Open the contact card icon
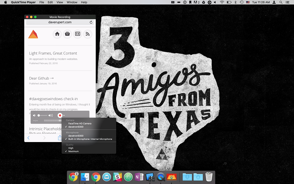The width and height of the screenshot is (294, 184). [x=78, y=34]
